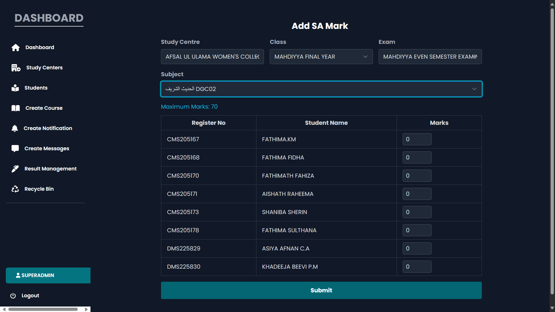Focus marks field for ASIYA AFNAN C.A
The height and width of the screenshot is (312, 555).
click(x=417, y=248)
